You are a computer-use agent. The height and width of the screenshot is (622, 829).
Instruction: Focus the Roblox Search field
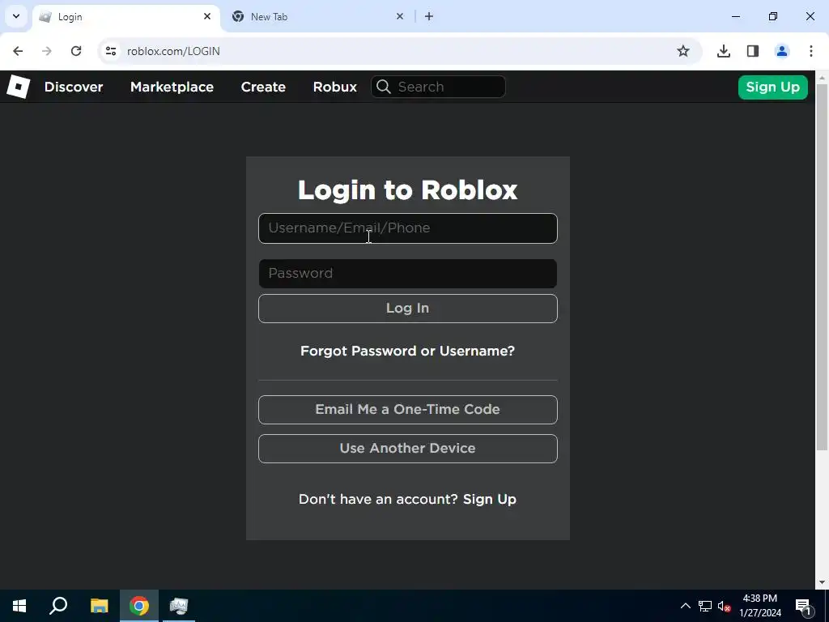(x=438, y=87)
